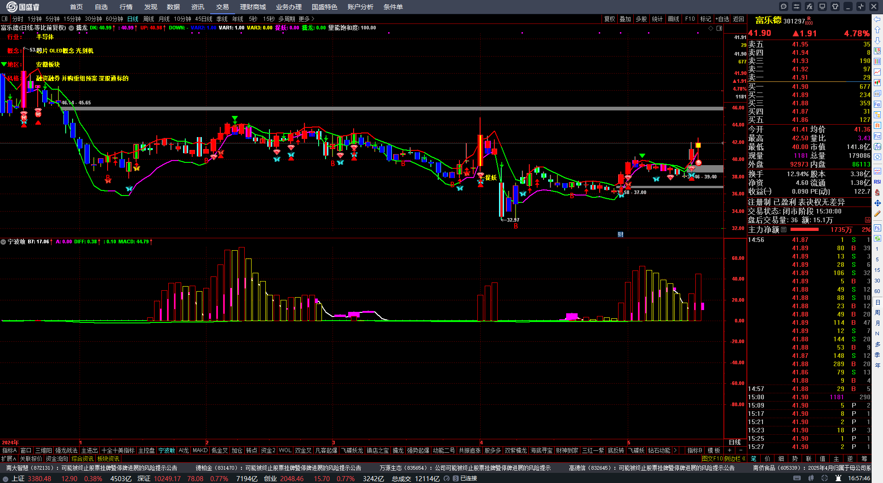The width and height of the screenshot is (883, 483).
Task: Click the back left arrow in the right toolbar
Action: [x=877, y=19]
